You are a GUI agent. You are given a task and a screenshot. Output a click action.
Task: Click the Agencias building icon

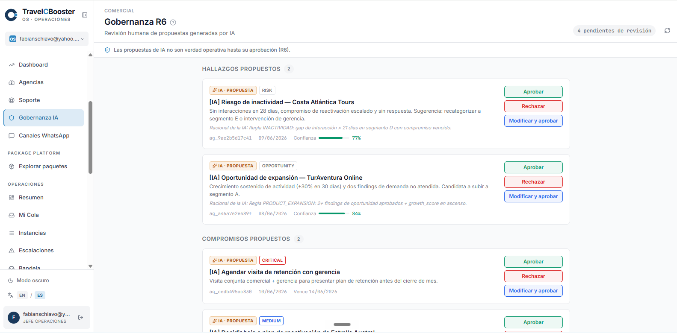[x=12, y=82]
